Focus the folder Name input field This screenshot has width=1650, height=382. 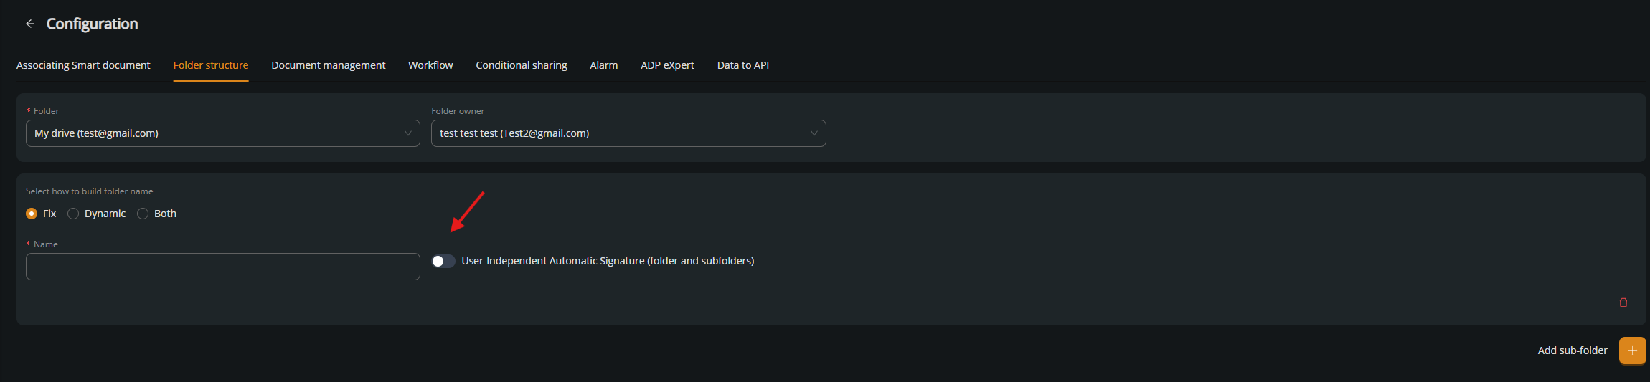[x=222, y=267]
